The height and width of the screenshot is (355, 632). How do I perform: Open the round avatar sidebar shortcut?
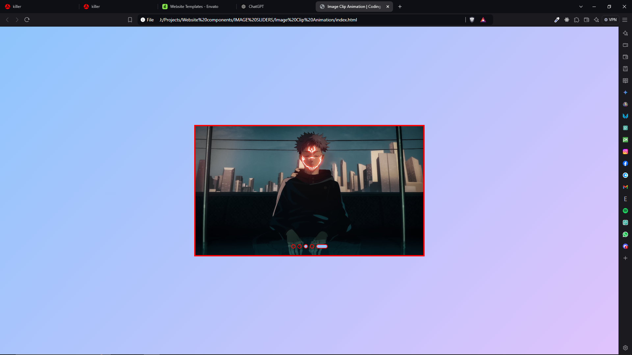pos(625,104)
